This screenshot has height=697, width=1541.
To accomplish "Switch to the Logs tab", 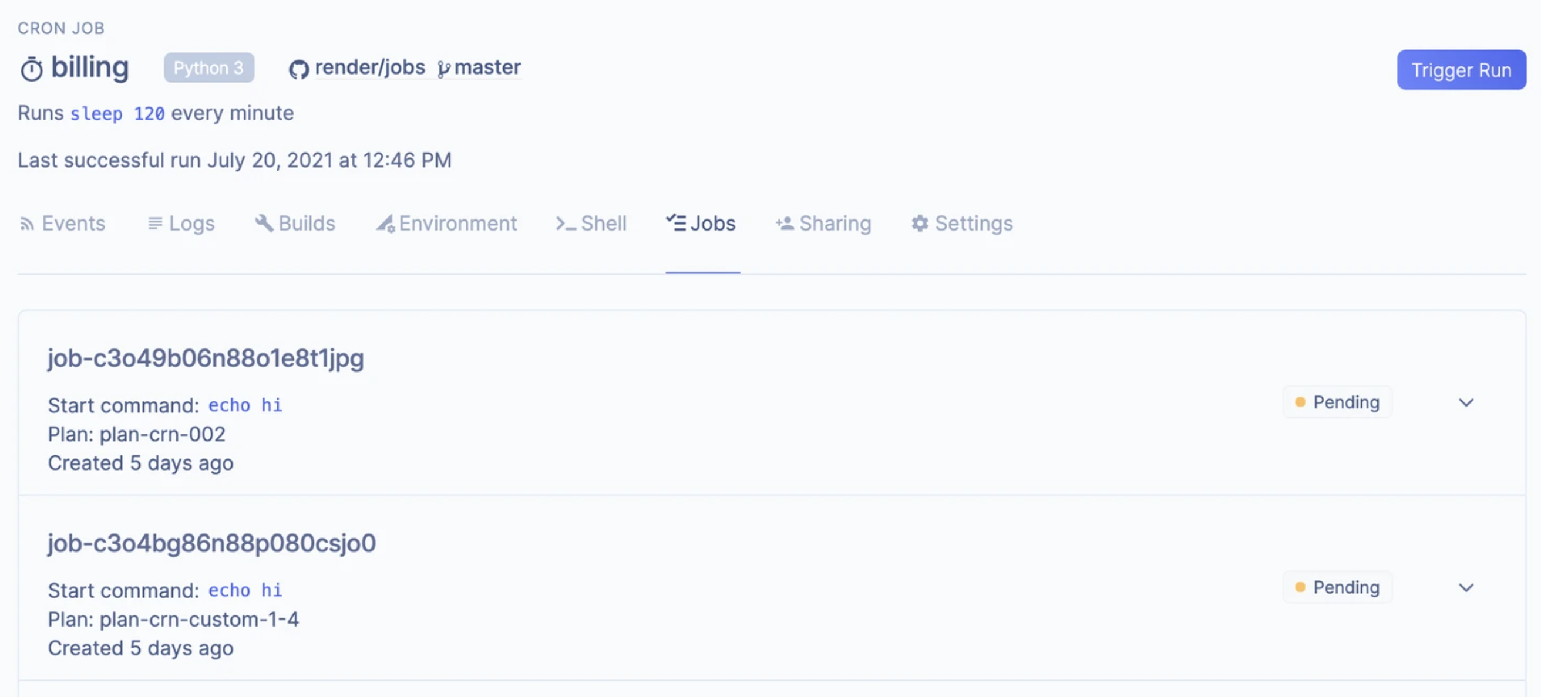I will (x=181, y=223).
